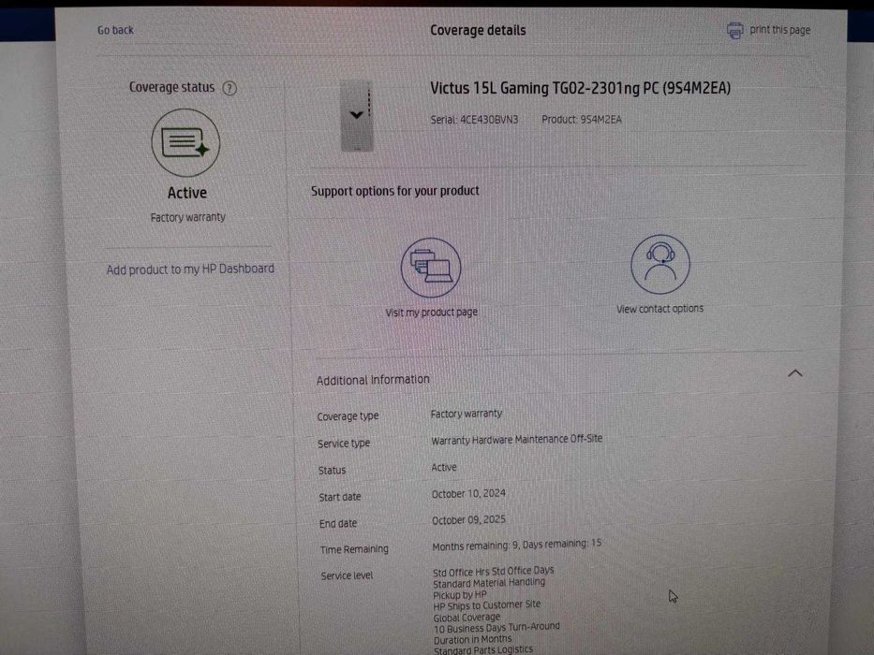Click the printer icon
Image resolution: width=874 pixels, height=655 pixels.
(x=734, y=30)
